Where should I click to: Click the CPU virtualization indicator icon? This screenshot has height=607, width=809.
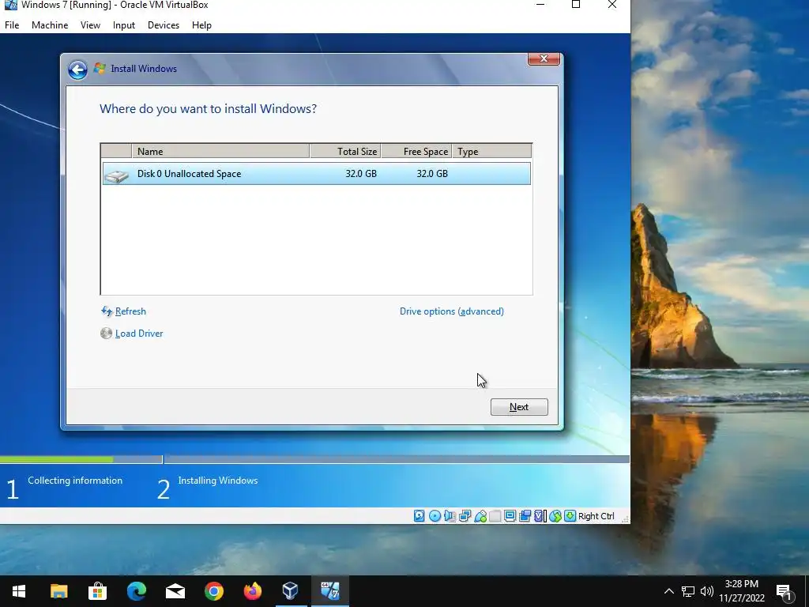point(540,515)
